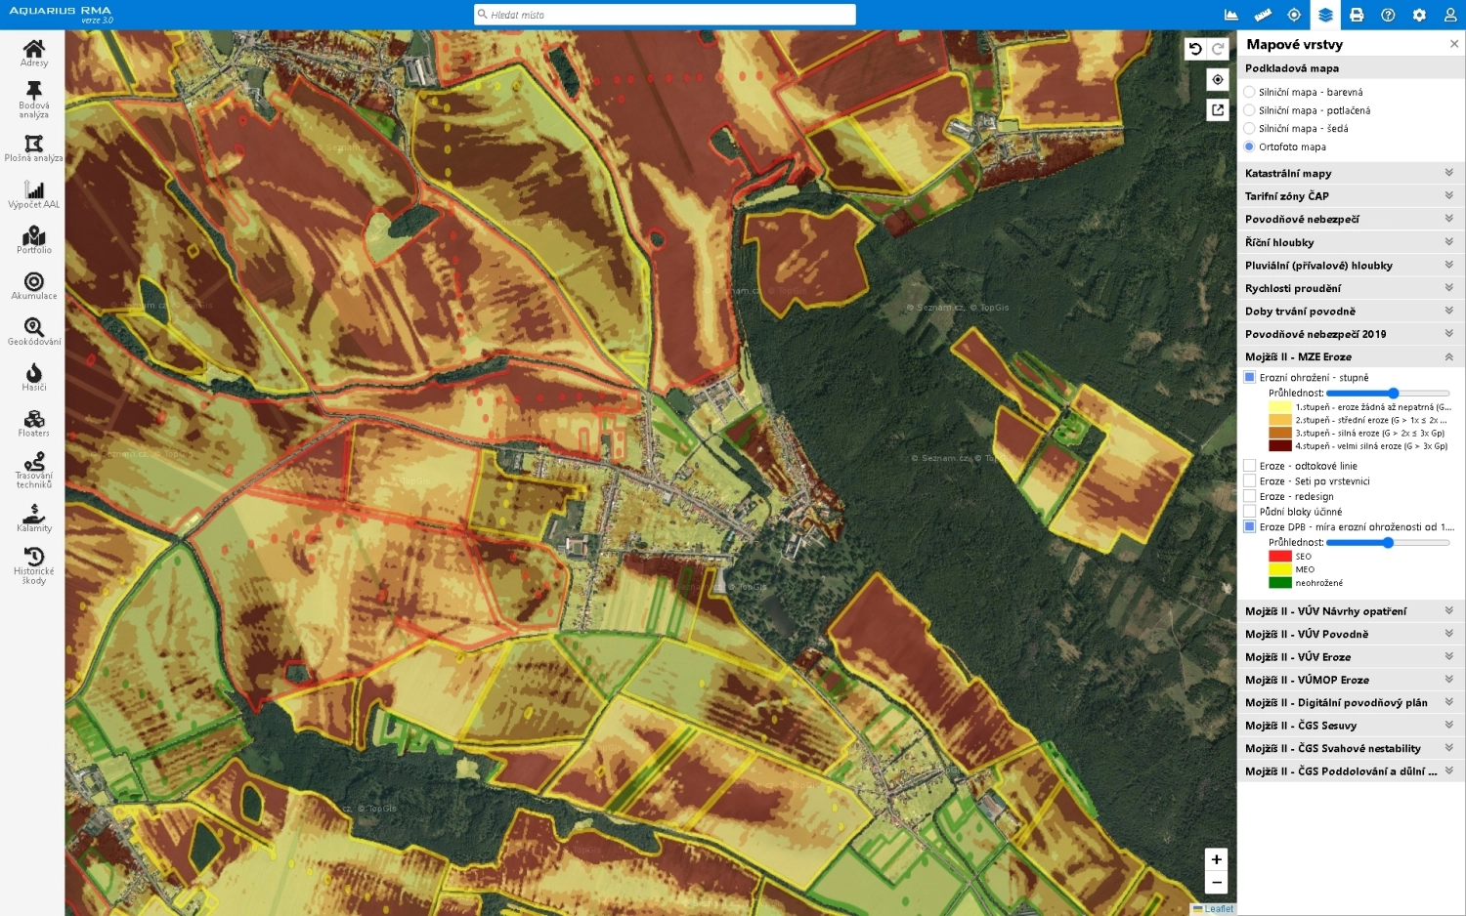Image resolution: width=1466 pixels, height=916 pixels.
Task: Open the Výpočet AAL calculation tool
Action: pos(34,194)
